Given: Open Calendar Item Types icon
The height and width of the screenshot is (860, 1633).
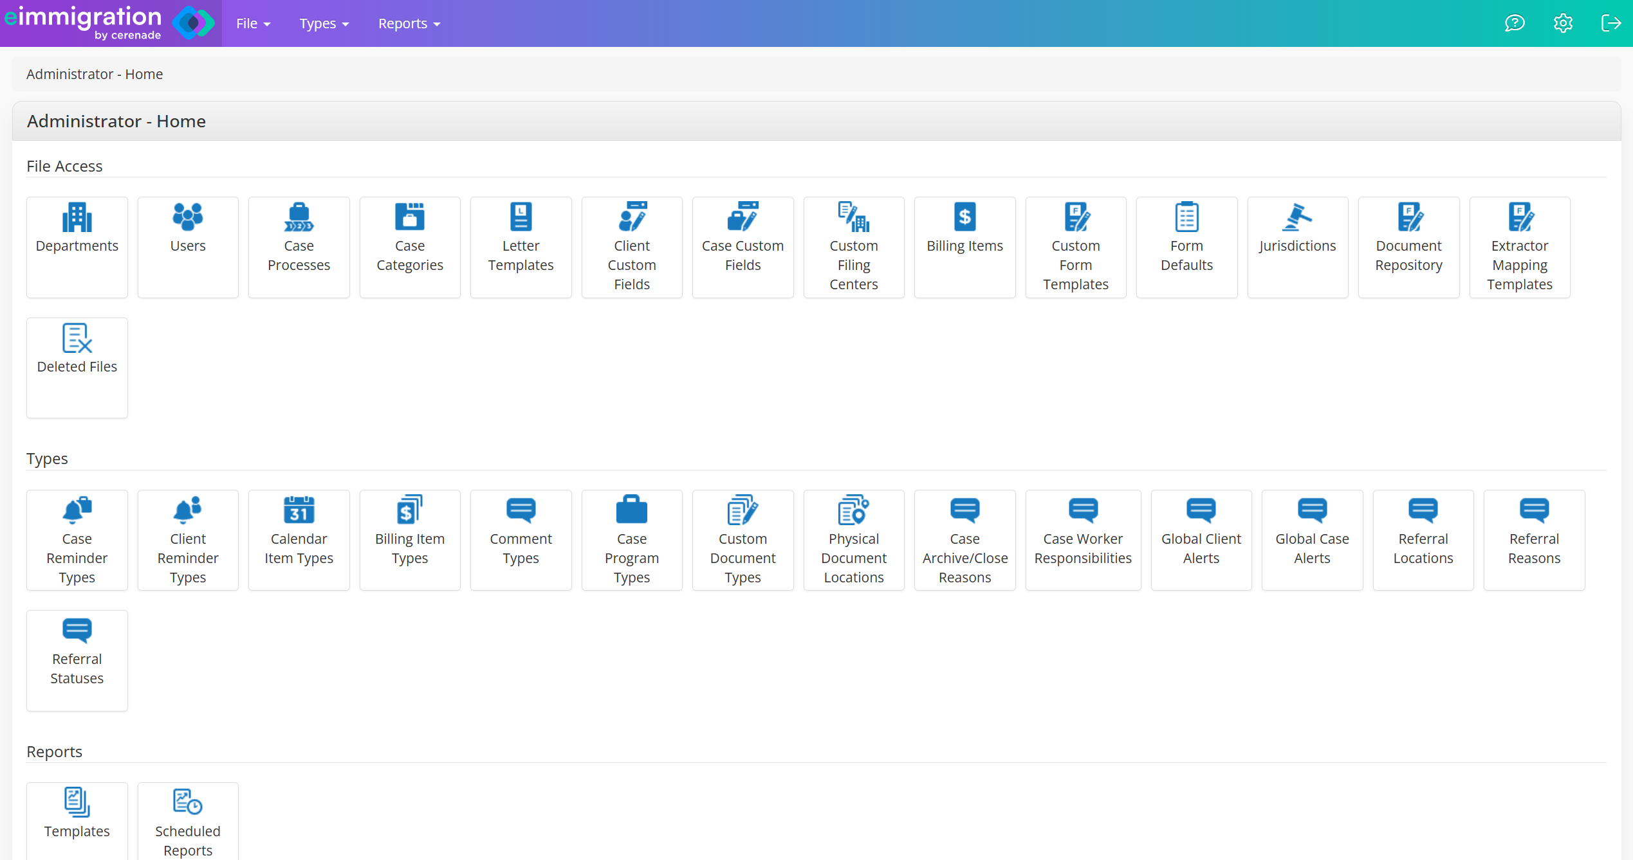Looking at the screenshot, I should (x=299, y=510).
